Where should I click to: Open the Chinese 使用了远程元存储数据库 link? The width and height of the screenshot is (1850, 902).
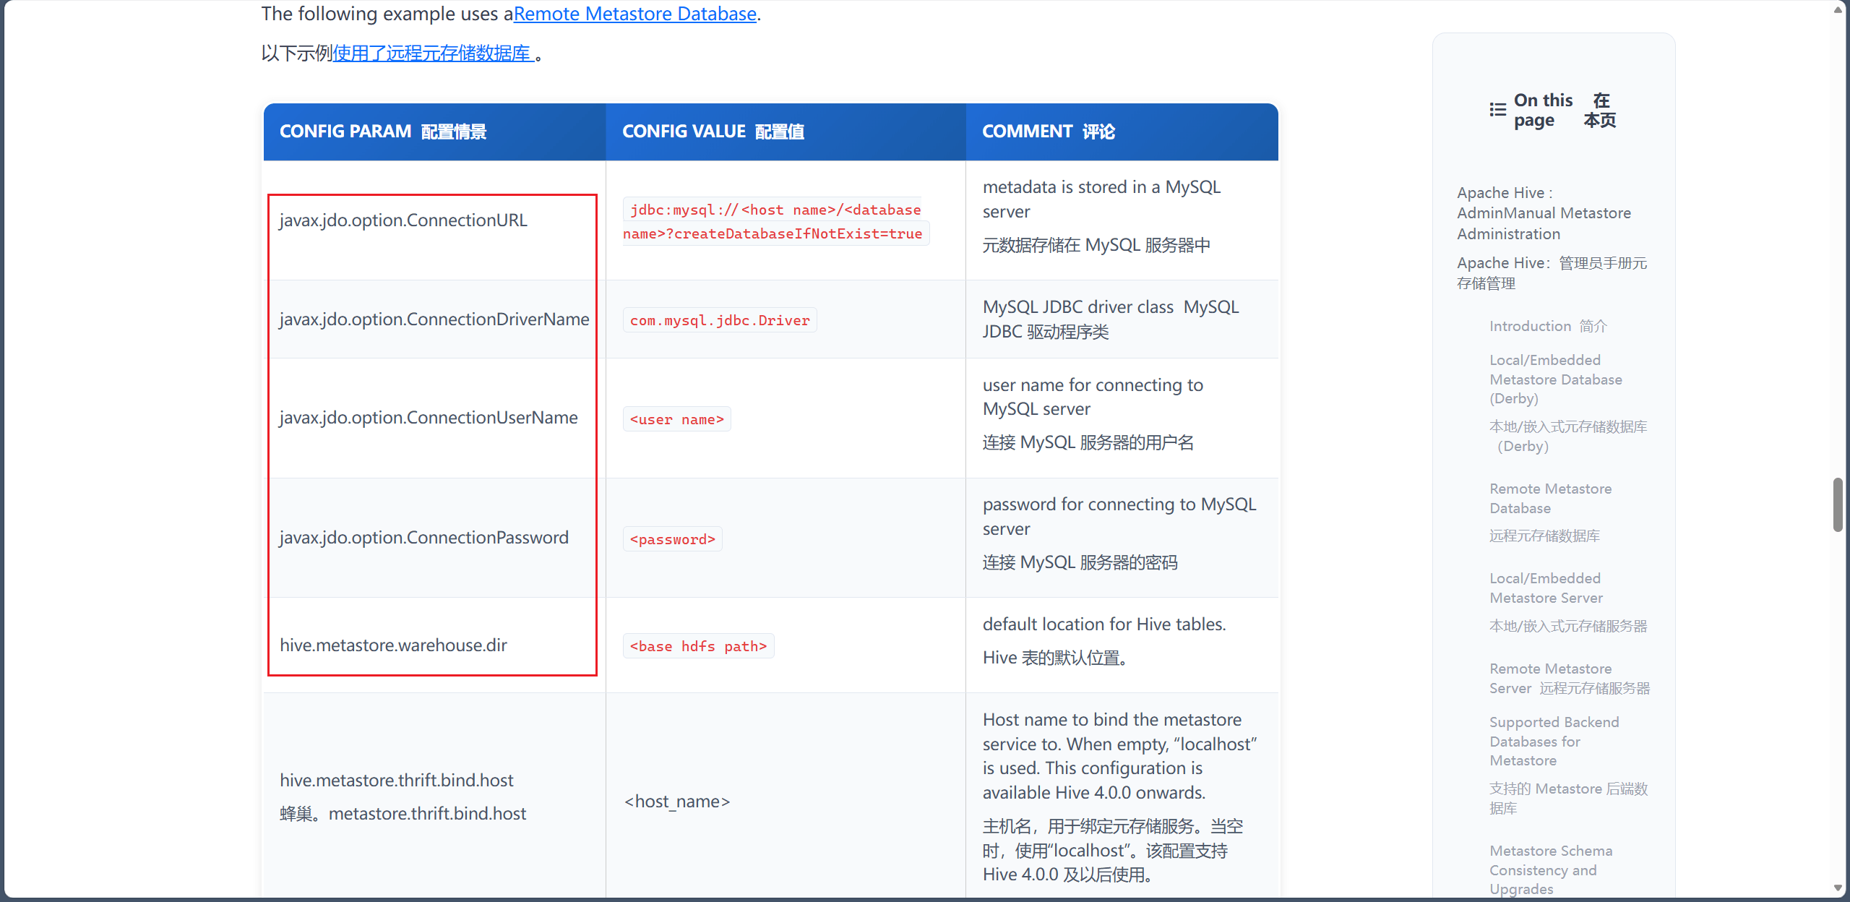(432, 53)
